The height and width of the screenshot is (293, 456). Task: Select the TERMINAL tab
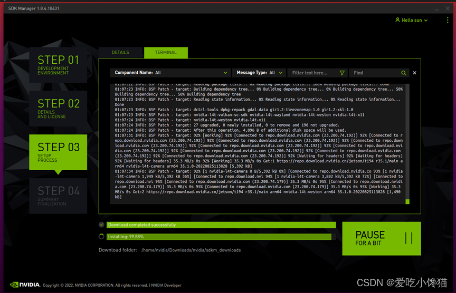(x=166, y=53)
